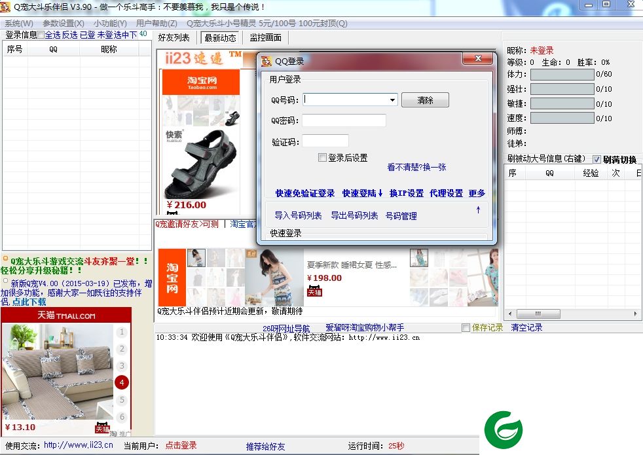Viewport: 643px width, 455px height.
Task: Click the dress model ad thumbnail
Action: coord(274,277)
